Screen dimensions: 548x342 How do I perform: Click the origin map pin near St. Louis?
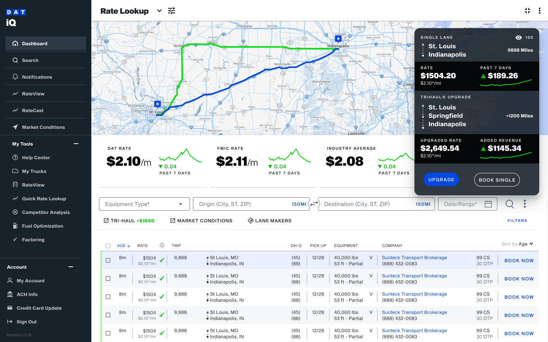point(158,104)
